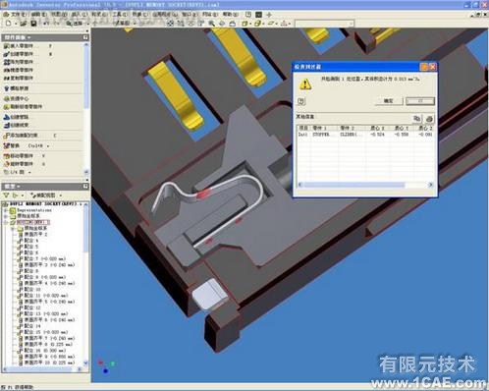Close the interference detected dialog
The height and width of the screenshot is (391, 489).
(432, 67)
